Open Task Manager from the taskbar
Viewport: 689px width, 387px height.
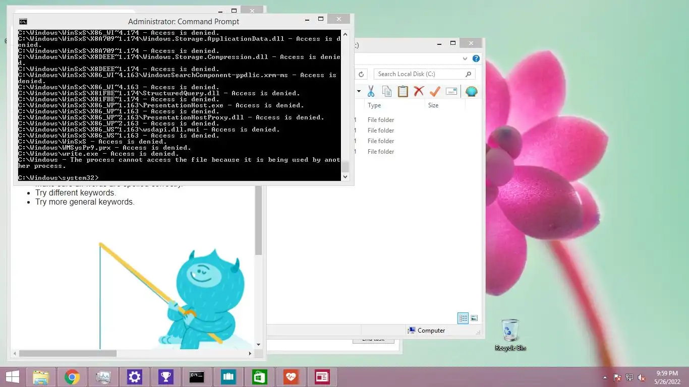(103, 377)
